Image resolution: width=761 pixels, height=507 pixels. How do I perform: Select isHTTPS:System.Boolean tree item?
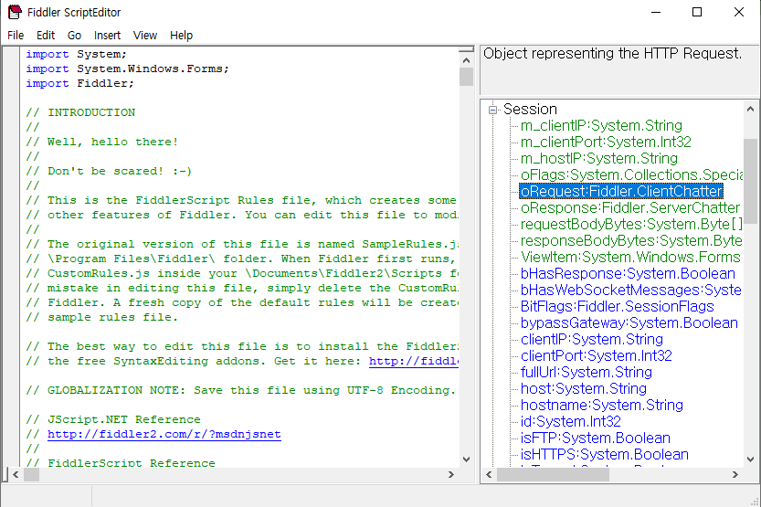tap(604, 455)
